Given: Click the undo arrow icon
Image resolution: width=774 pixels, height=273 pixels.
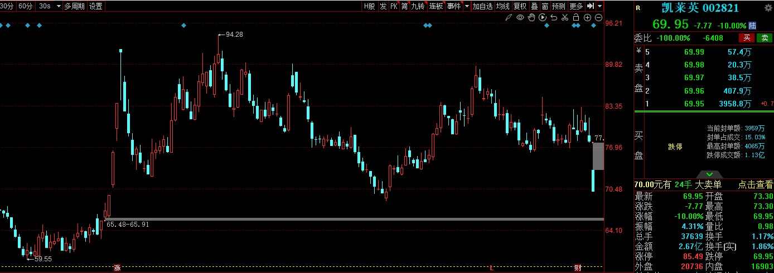Looking at the screenshot, I should [554, 18].
